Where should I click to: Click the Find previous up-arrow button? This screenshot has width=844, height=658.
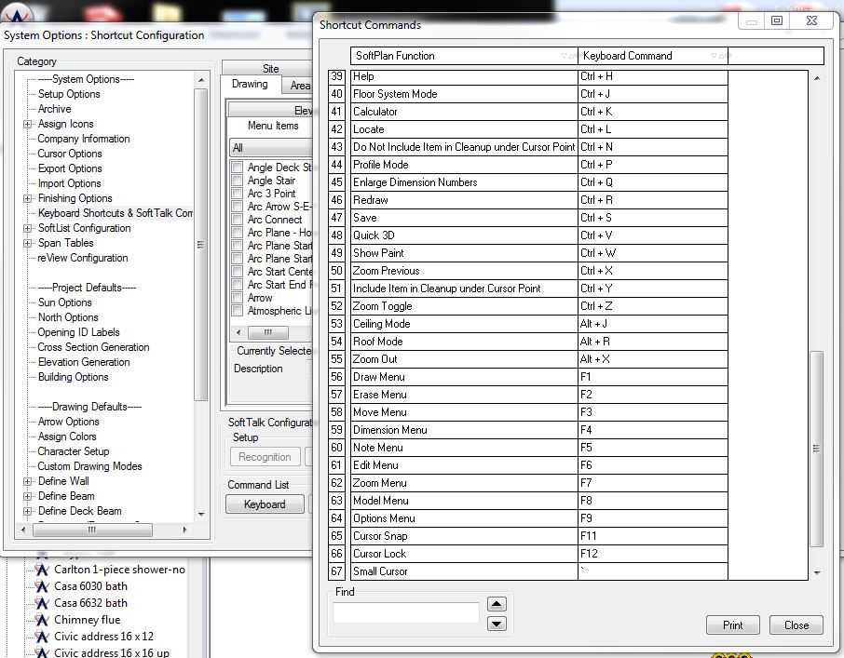tap(497, 605)
